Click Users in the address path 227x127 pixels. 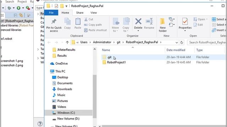pyautogui.click(x=84, y=42)
